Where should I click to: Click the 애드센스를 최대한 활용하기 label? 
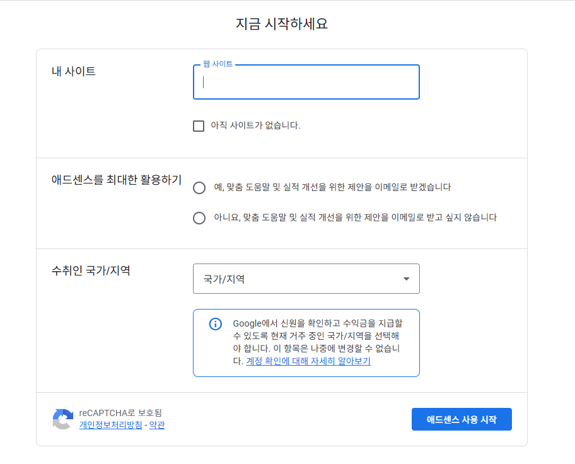[117, 180]
